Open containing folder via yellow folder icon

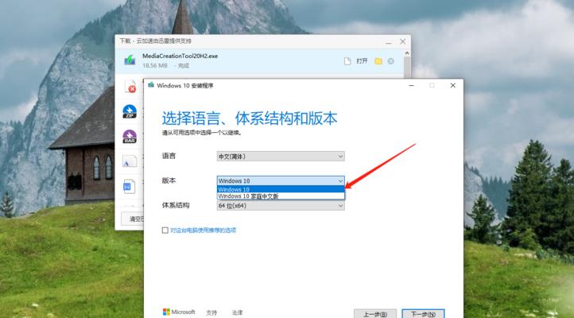(x=378, y=61)
